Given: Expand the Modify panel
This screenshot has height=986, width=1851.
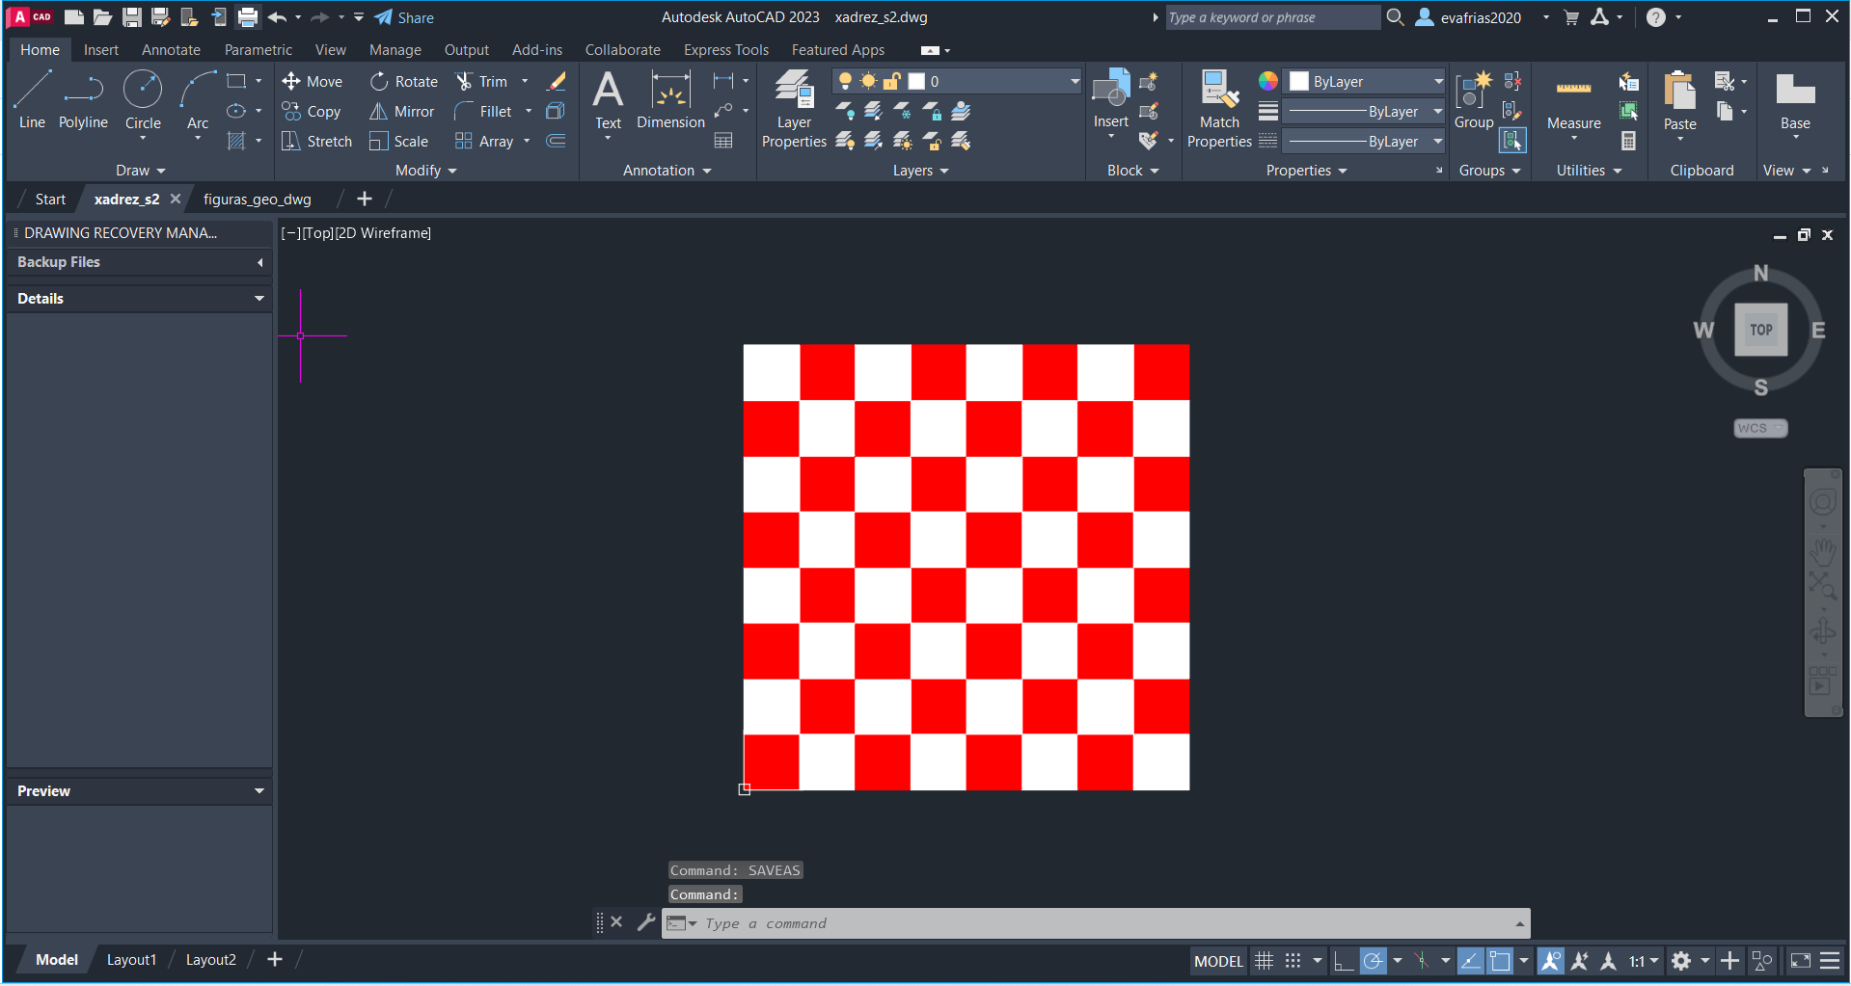Looking at the screenshot, I should click(426, 171).
